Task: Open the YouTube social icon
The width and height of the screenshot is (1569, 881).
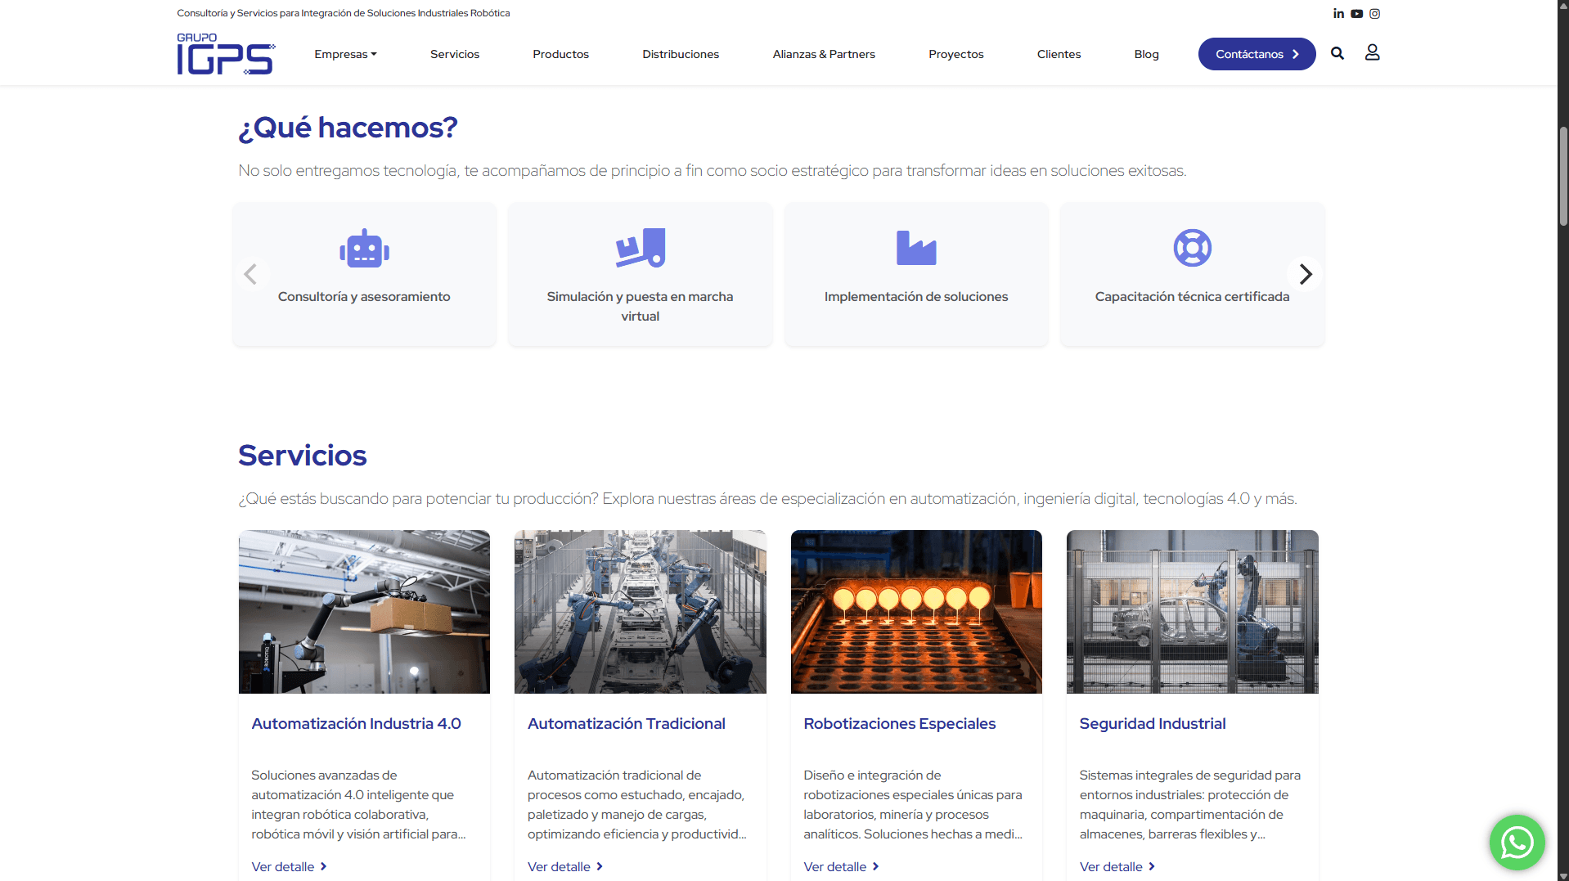Action: (1356, 13)
